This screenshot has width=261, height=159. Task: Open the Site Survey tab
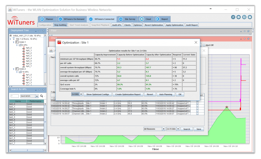click(x=127, y=19)
